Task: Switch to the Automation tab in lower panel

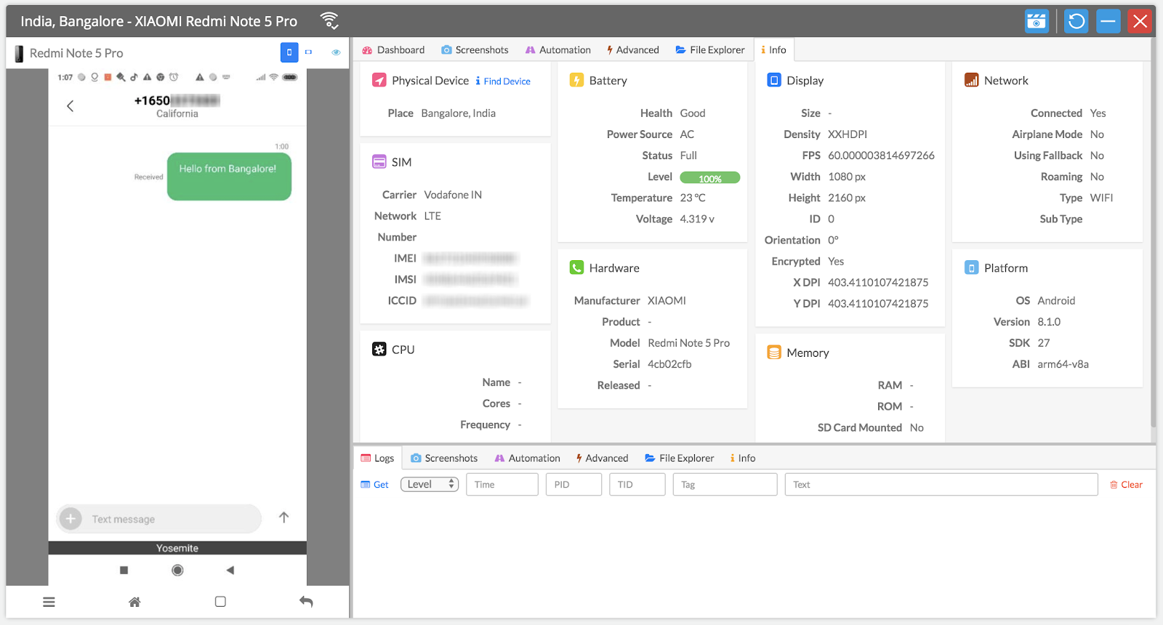Action: (x=528, y=459)
